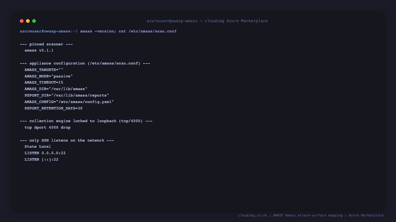Click the 'LISTEN 0.0.0.0:22' line
This screenshot has height=222, width=396.
click(x=45, y=153)
